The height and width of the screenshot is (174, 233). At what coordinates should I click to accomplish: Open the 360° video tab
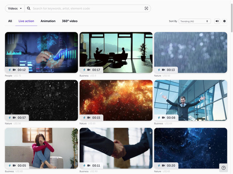click(x=70, y=21)
